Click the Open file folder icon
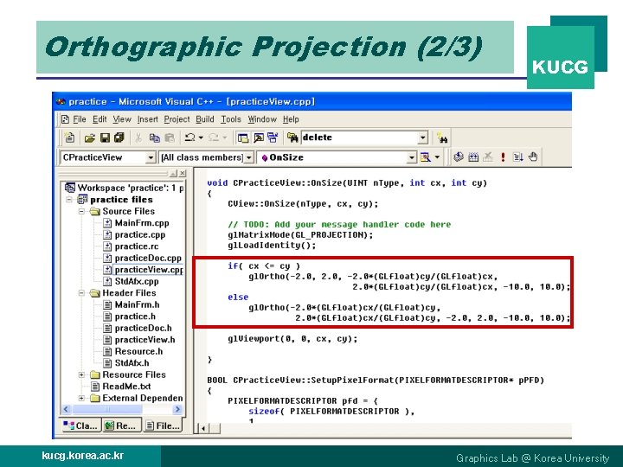623x467 pixels. point(90,138)
